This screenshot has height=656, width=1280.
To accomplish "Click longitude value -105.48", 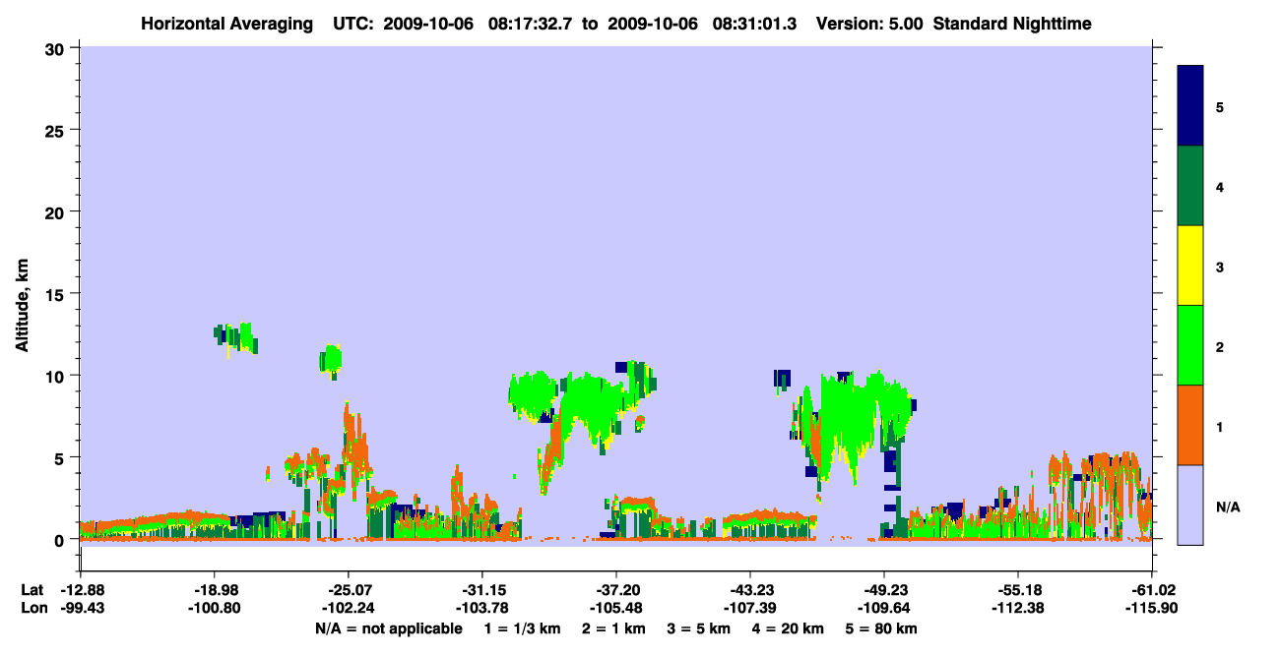I will (x=615, y=609).
